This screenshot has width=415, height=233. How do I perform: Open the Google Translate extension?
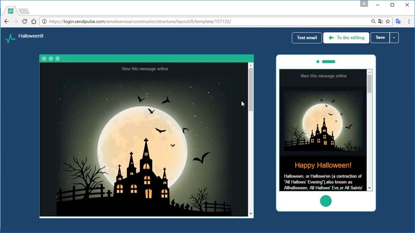pos(398,22)
